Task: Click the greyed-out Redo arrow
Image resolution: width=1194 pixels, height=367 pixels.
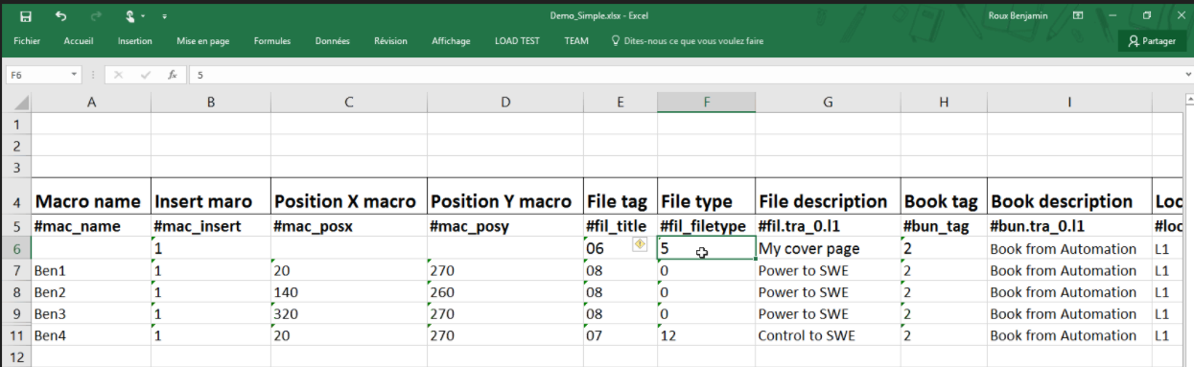Action: coord(96,16)
